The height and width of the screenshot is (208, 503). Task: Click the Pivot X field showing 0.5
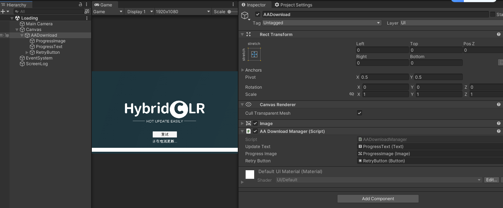click(x=384, y=77)
